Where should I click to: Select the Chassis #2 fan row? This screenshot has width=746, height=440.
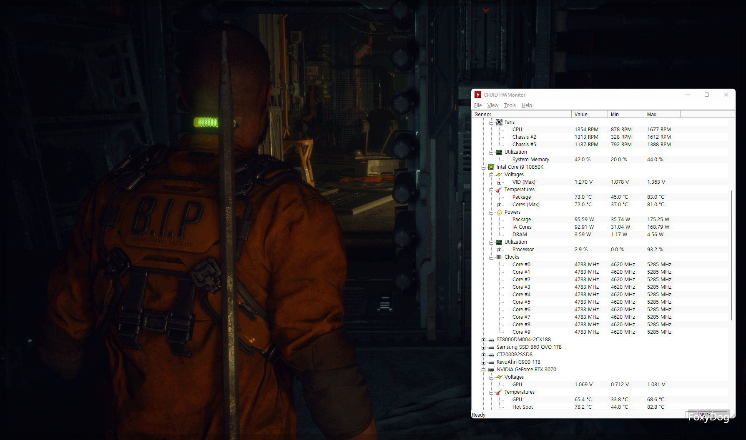(600, 137)
